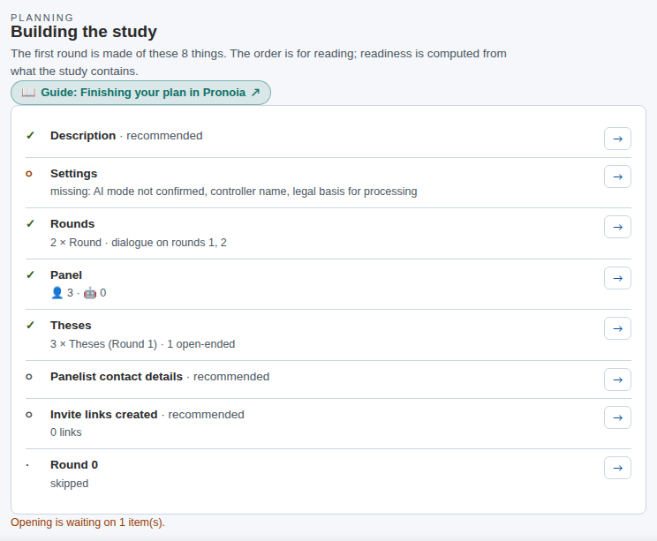Viewport: 657px width, 541px height.
Task: Click the 'Building the study' heading
Action: pyautogui.click(x=84, y=32)
